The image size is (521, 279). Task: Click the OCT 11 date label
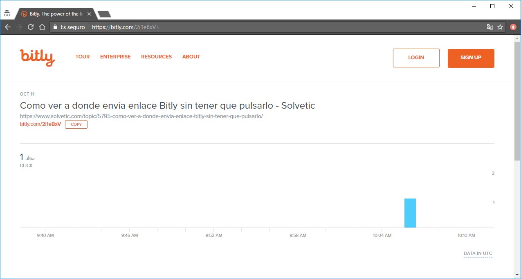[x=27, y=94]
